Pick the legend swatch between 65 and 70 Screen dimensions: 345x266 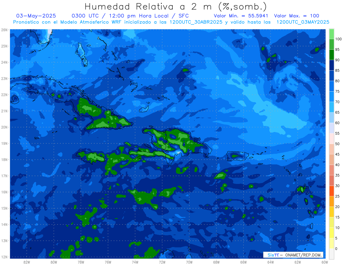click(x=331, y=107)
